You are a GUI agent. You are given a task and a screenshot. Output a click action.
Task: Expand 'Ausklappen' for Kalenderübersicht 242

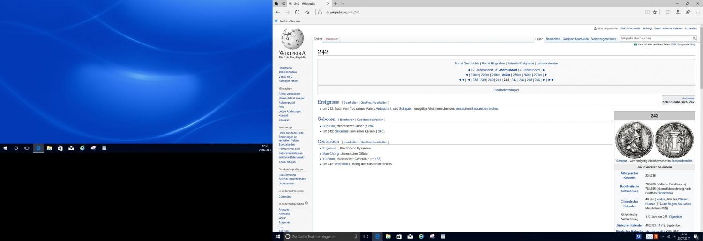688,98
